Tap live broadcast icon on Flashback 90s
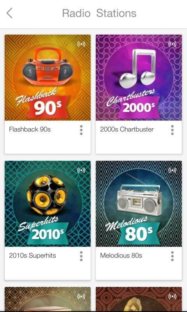This screenshot has height=312, width=187. click(x=81, y=44)
